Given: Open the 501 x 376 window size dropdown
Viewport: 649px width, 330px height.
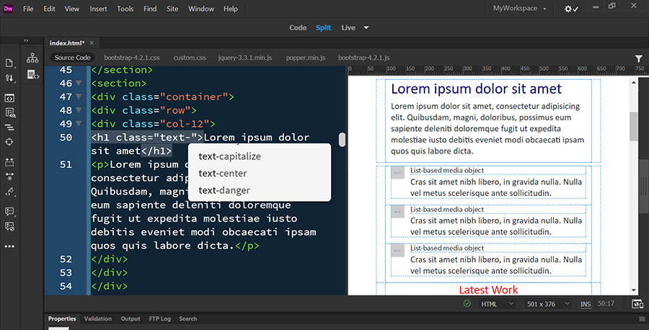Looking at the screenshot, I should (x=548, y=304).
